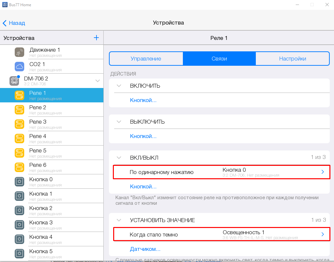Select the Связи tab
The image size is (334, 262).
[x=219, y=59]
